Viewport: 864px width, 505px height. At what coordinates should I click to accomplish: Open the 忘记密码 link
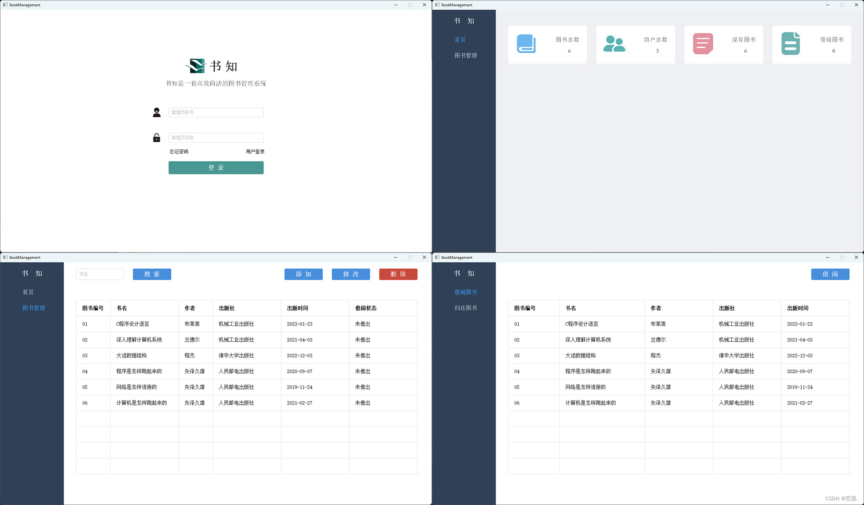coord(179,151)
